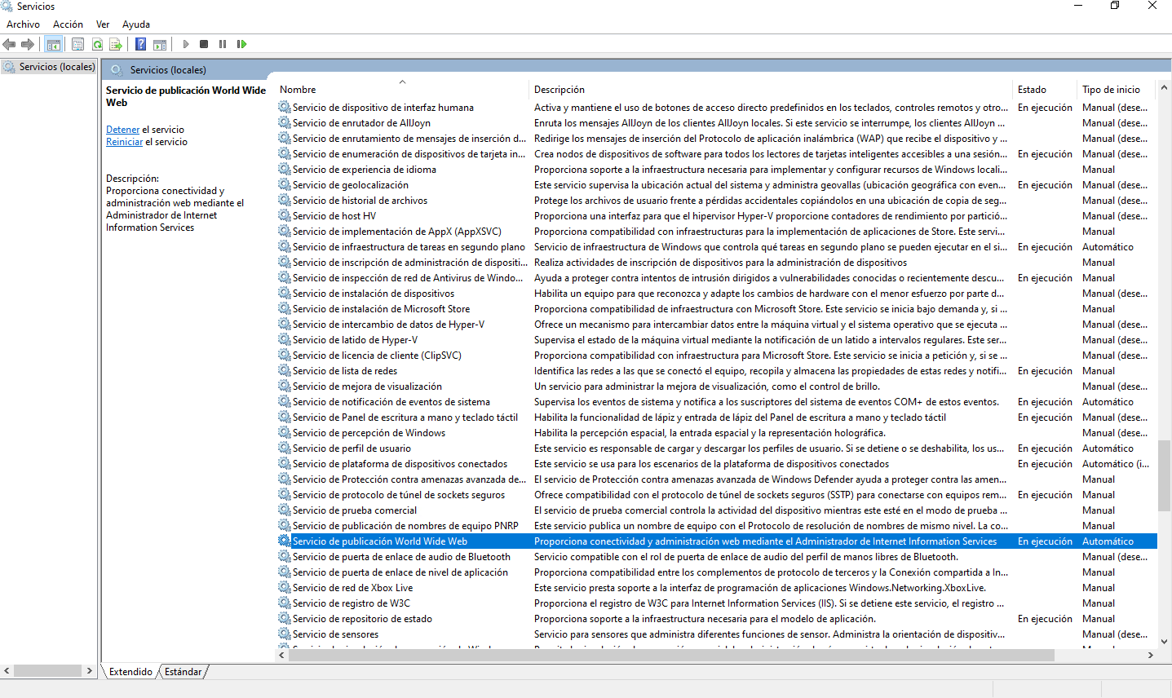
Task: Click the Restart service toolbar icon
Action: 241,44
